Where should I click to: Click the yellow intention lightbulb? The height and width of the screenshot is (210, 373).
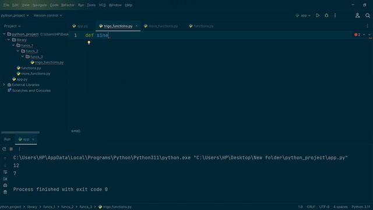click(89, 43)
